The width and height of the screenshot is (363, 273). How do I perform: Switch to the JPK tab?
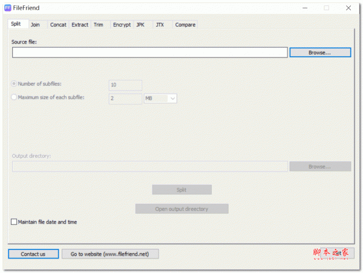(x=140, y=25)
